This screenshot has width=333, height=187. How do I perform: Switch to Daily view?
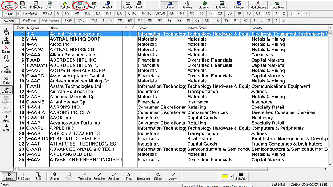click(6, 80)
